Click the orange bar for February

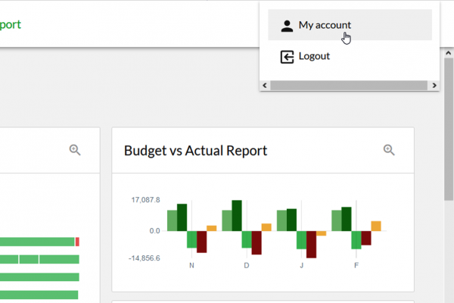click(x=376, y=226)
